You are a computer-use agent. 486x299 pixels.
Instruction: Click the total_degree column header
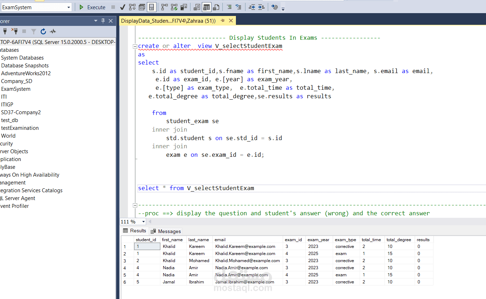[399, 240]
